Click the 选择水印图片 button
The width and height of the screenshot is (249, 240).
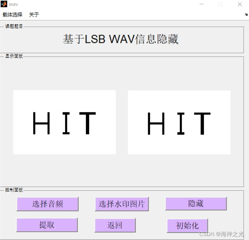tap(122, 204)
